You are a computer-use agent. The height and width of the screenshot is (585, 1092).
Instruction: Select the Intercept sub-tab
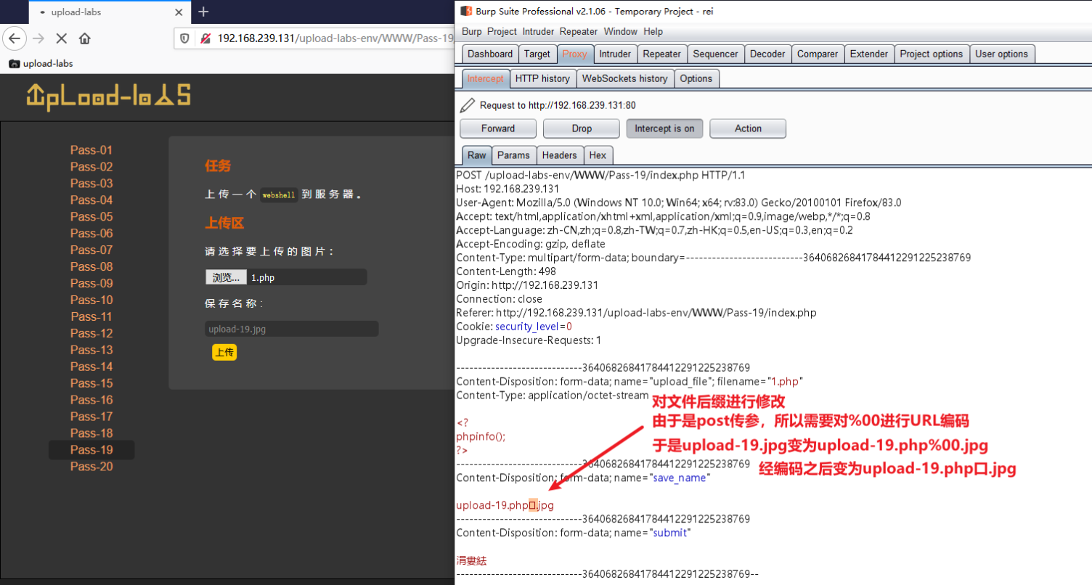pos(485,78)
